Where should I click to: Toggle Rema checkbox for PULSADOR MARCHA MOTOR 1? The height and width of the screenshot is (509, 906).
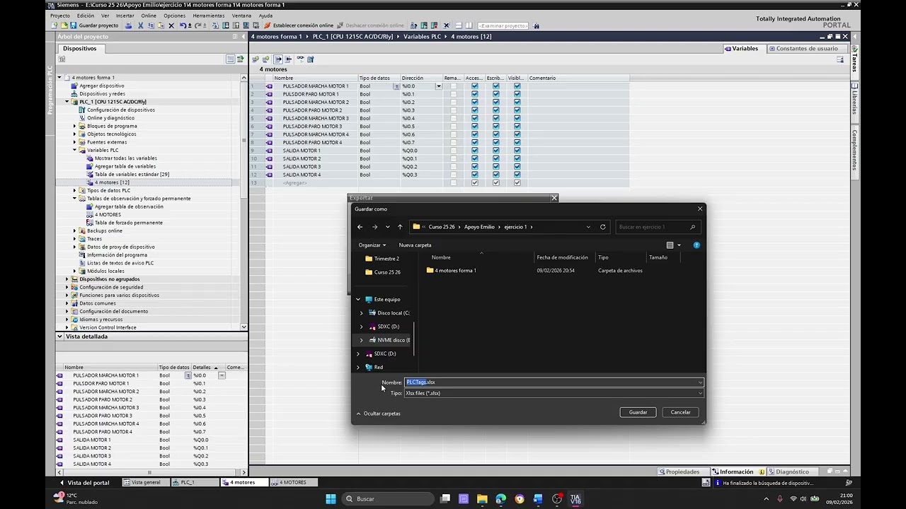(453, 86)
